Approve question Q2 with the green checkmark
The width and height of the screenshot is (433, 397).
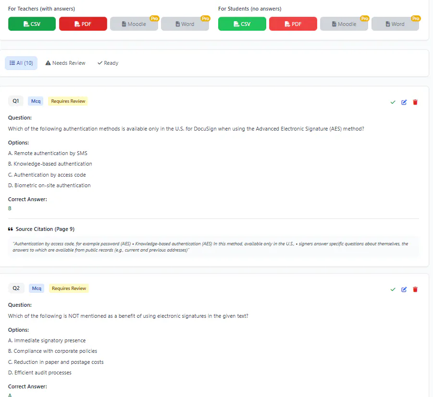pos(393,289)
